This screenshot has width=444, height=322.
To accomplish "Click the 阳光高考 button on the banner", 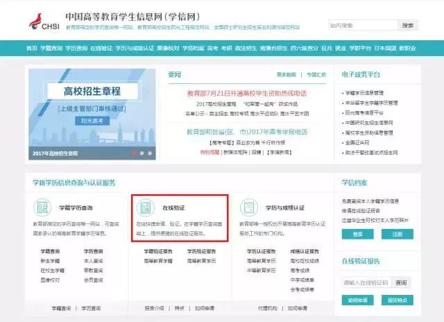I will tap(92, 121).
